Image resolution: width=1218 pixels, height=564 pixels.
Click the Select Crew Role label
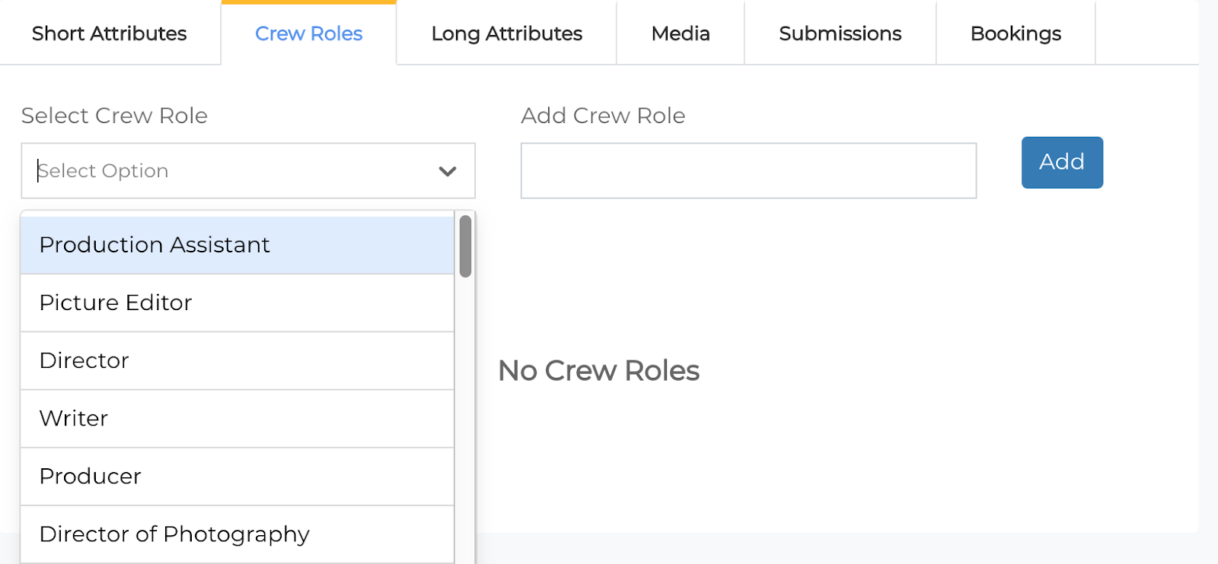pyautogui.click(x=114, y=116)
